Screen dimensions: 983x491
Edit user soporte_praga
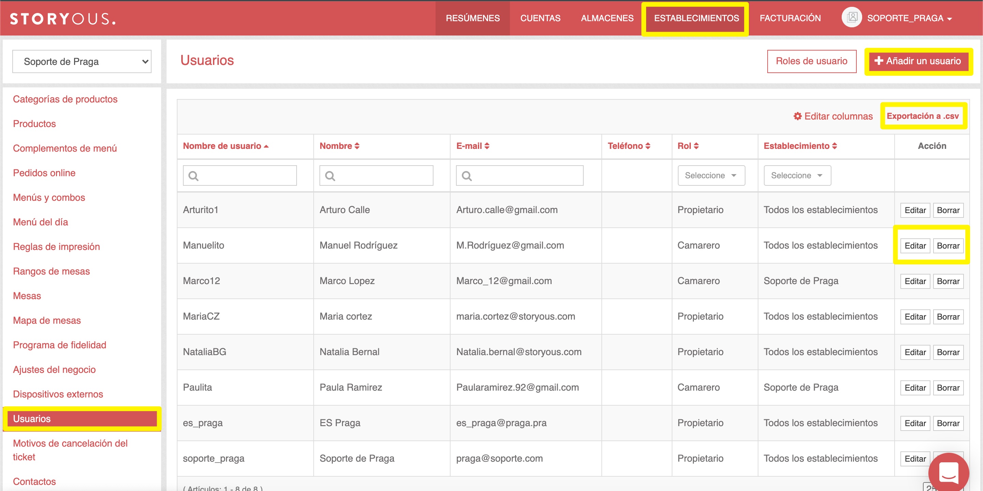coord(915,459)
